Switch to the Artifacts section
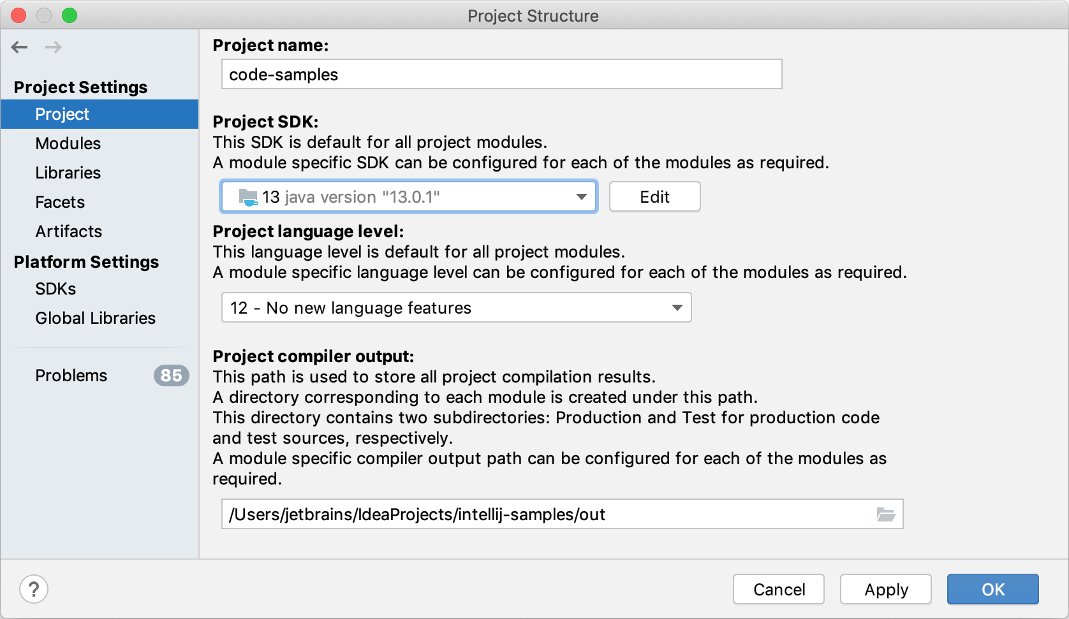This screenshot has height=619, width=1069. [69, 231]
